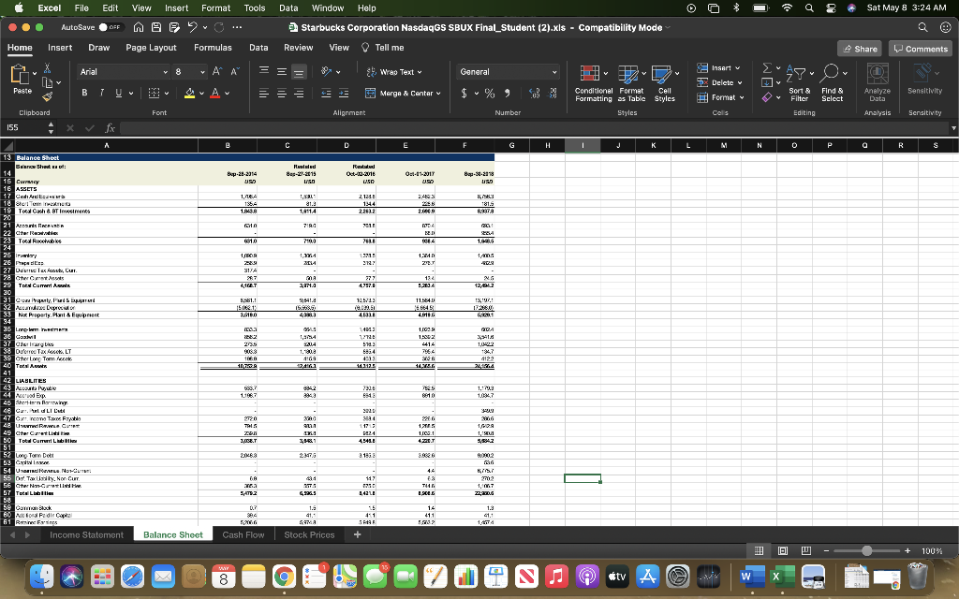Apply bold formatting to selected cell
Viewport: 959px width, 599px height.
pos(83,91)
